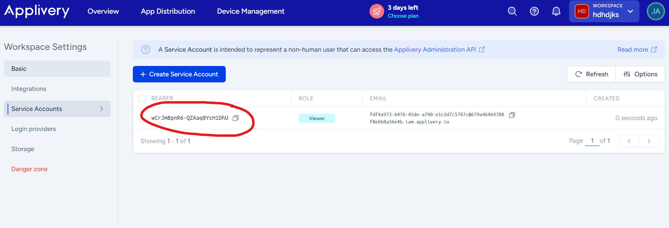Select Storage in the sidebar
Viewport: 669px width, 228px height.
click(57, 149)
